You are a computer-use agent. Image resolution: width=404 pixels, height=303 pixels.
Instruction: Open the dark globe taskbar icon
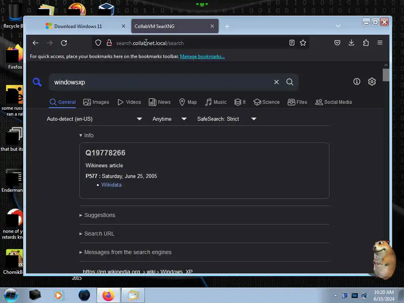pos(84,295)
